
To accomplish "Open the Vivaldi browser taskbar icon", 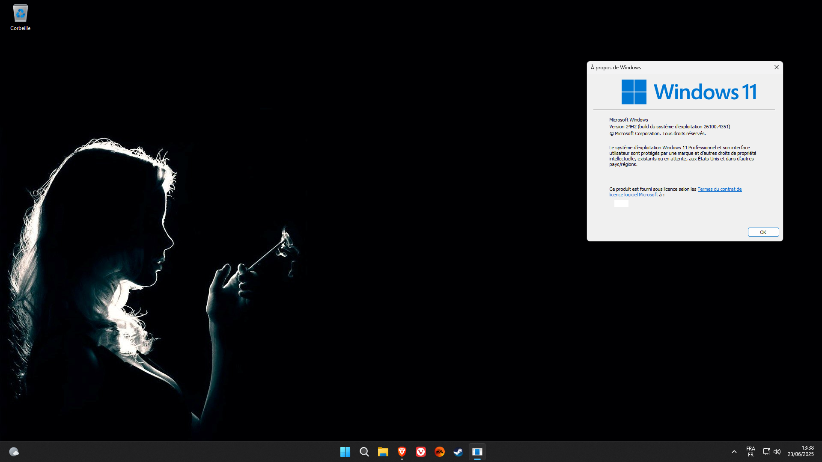I will point(420,452).
